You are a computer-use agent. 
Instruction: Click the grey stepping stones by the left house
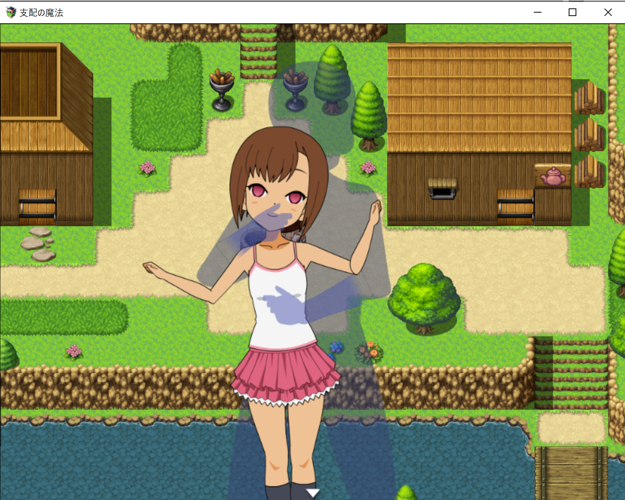(x=39, y=244)
